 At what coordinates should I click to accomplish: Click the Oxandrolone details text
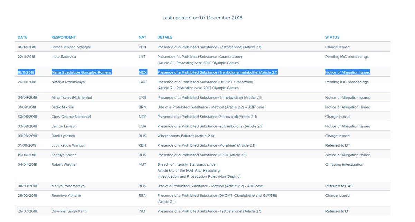coord(200,57)
